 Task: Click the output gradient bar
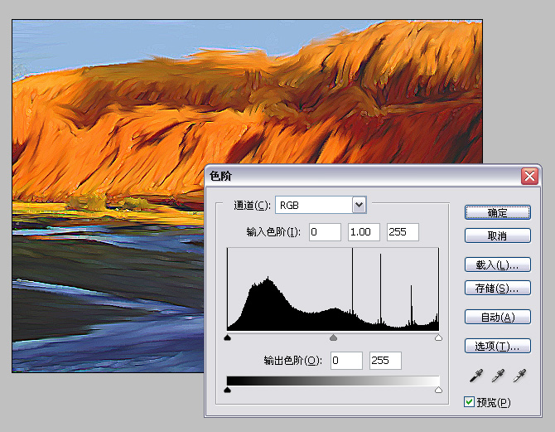click(333, 381)
